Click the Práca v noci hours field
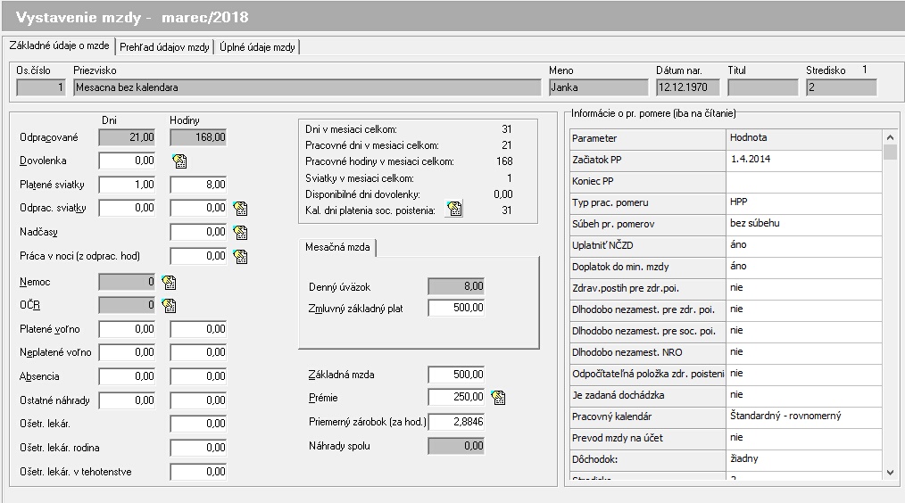 (x=198, y=256)
